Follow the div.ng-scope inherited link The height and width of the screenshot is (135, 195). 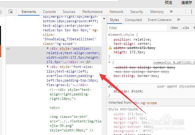point(145,103)
